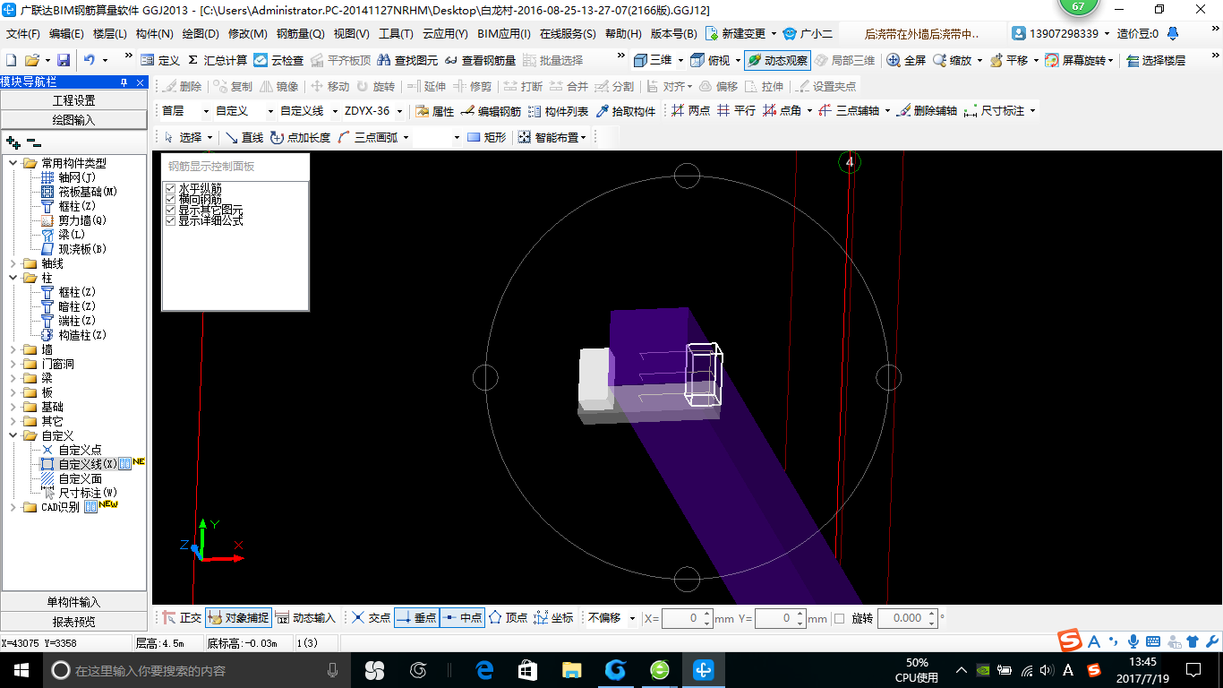This screenshot has width=1223, height=688.
Task: Click the 定义 (Define) toolbar icon
Action: coord(160,60)
